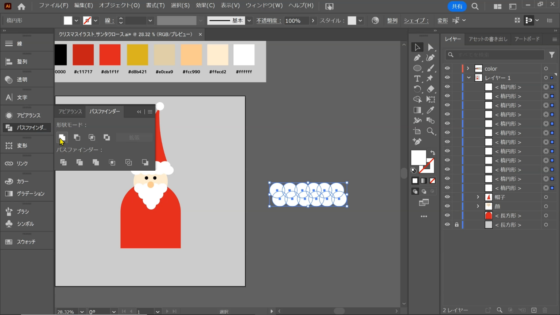This screenshot has height=315, width=560.
Task: Click the Divide pathfinder icon
Action: pos(63,162)
